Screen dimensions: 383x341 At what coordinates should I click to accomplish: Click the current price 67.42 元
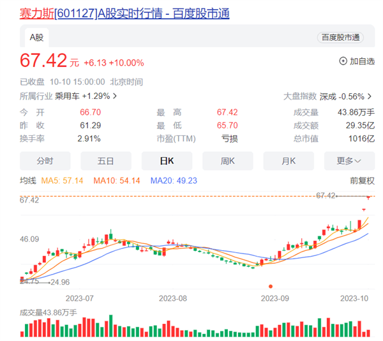click(x=49, y=60)
